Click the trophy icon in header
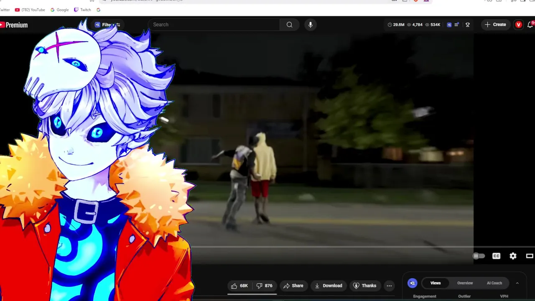The height and width of the screenshot is (301, 535). coord(467,25)
